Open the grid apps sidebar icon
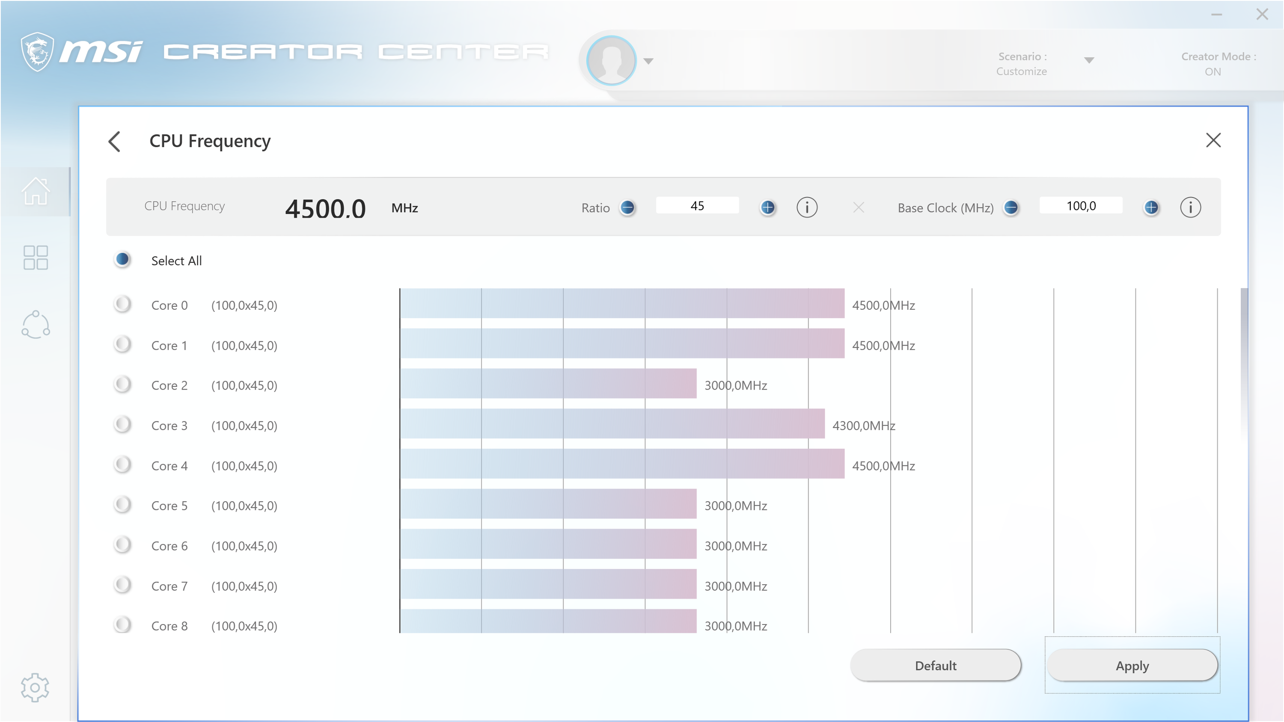1284x722 pixels. click(36, 257)
